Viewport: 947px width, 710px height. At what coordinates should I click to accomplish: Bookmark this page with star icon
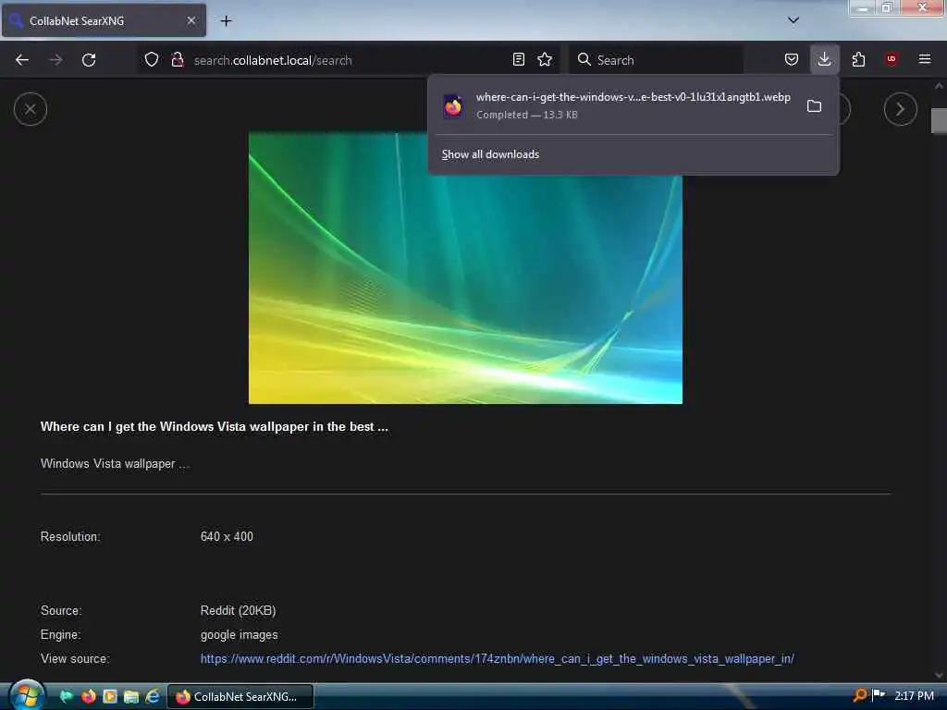pyautogui.click(x=545, y=60)
